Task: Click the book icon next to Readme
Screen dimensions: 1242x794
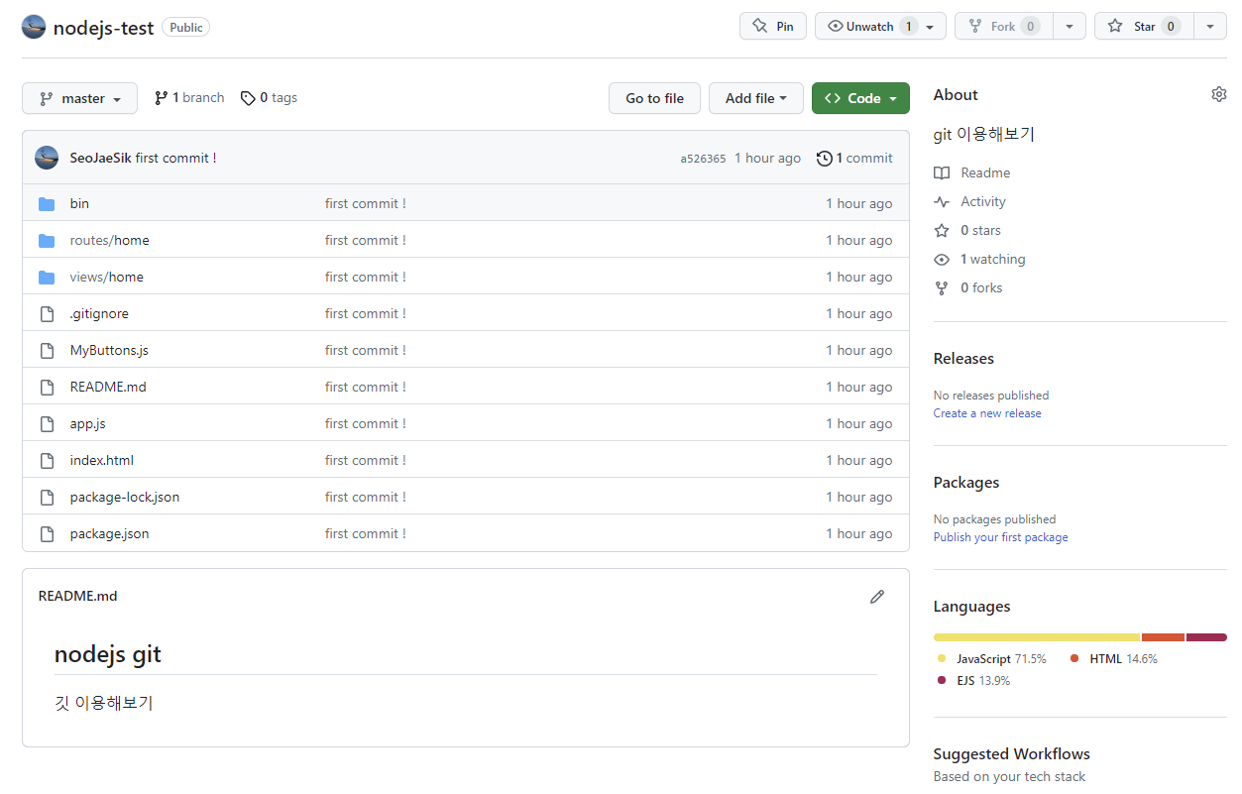Action: tap(942, 172)
